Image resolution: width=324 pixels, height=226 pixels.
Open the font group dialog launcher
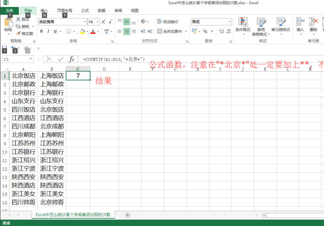[112, 41]
